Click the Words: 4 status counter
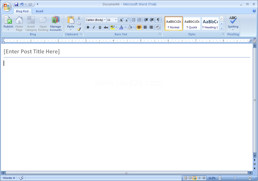 tap(9, 178)
